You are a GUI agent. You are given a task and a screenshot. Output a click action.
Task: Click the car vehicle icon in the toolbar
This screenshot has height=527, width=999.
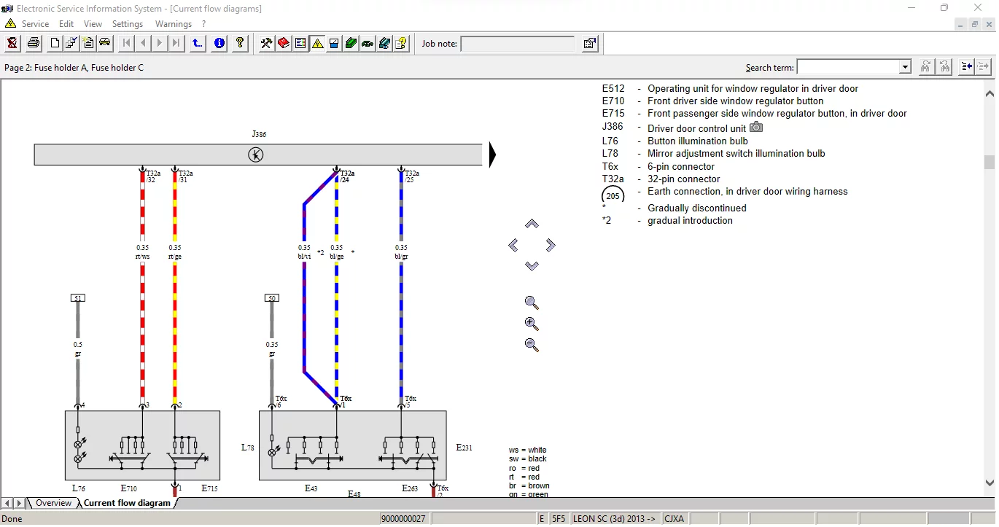(105, 44)
